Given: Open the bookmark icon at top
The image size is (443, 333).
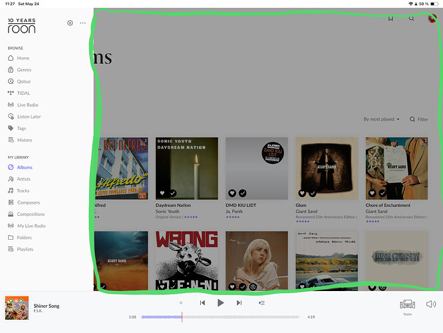Looking at the screenshot, I should click(x=390, y=19).
